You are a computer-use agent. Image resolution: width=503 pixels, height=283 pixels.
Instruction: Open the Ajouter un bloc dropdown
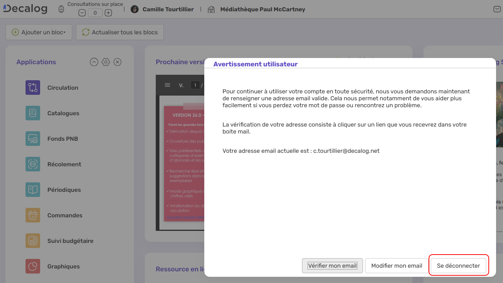pyautogui.click(x=39, y=32)
